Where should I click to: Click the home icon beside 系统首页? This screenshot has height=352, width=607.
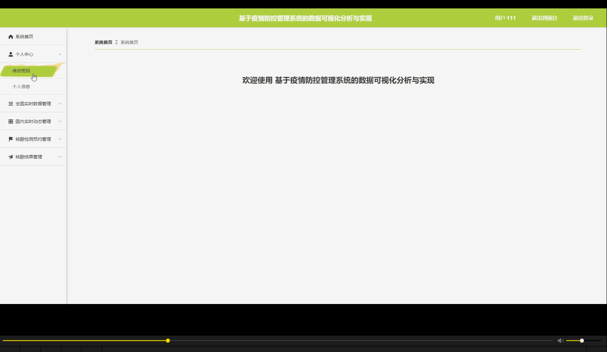point(11,37)
